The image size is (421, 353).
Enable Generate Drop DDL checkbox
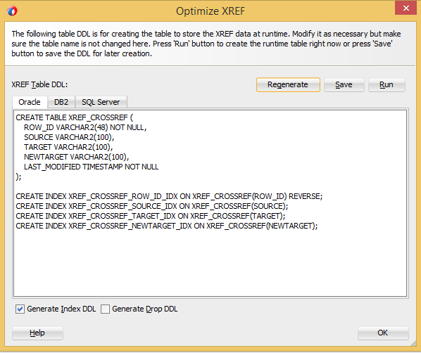tap(105, 309)
